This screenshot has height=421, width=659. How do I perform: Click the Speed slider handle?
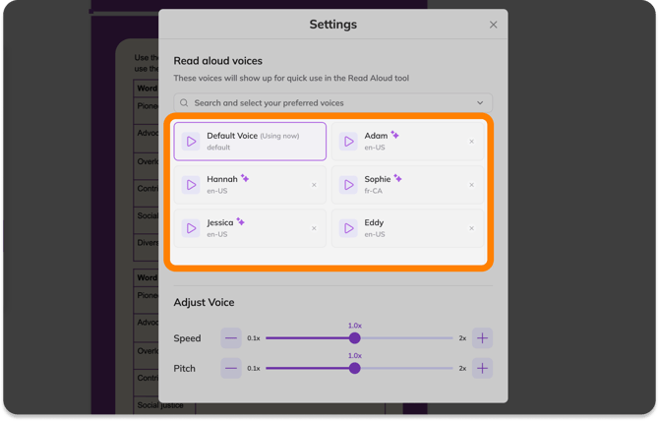click(x=355, y=338)
